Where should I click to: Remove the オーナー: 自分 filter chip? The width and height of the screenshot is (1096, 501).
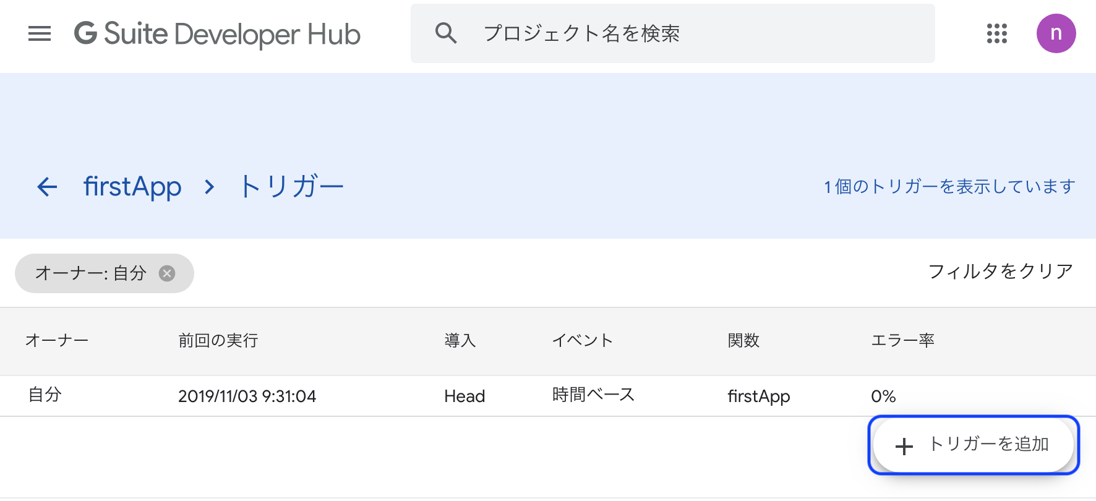tap(167, 273)
